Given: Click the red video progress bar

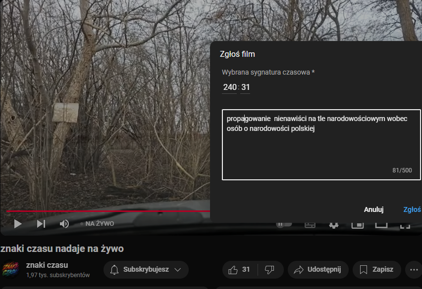Looking at the screenshot, I should 99,211.
